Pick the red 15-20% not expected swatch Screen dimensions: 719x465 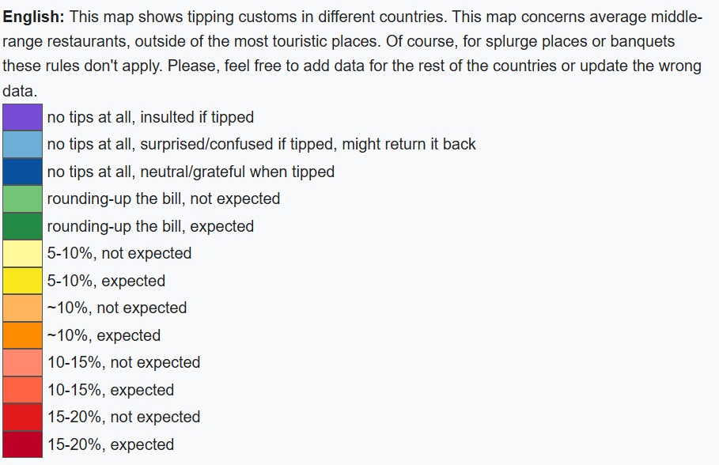click(22, 417)
